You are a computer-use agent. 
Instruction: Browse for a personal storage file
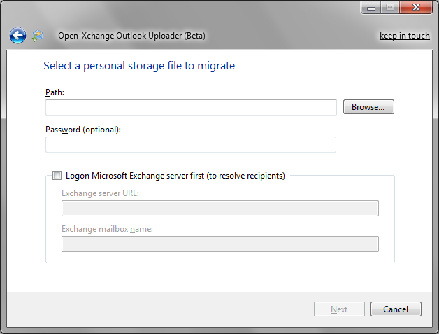point(368,107)
